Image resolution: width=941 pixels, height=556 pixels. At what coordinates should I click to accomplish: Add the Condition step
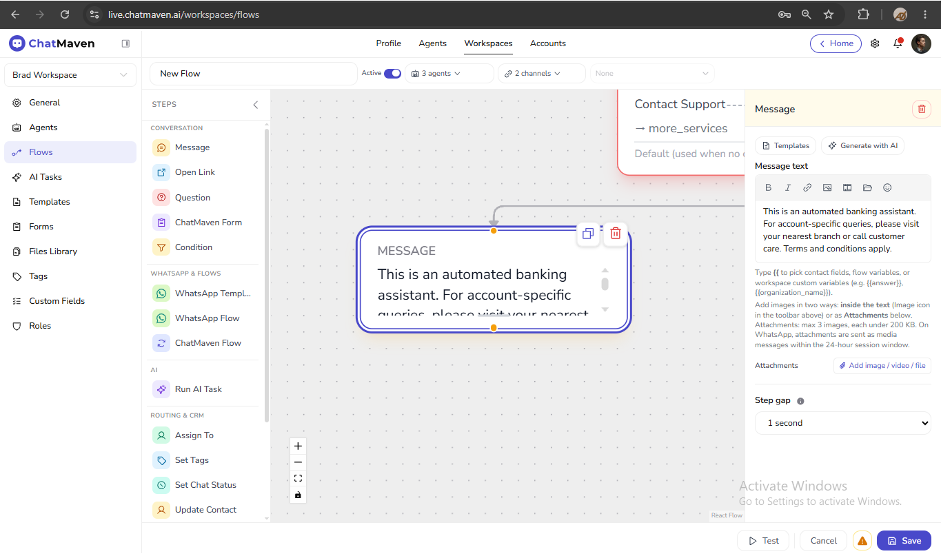pyautogui.click(x=204, y=247)
